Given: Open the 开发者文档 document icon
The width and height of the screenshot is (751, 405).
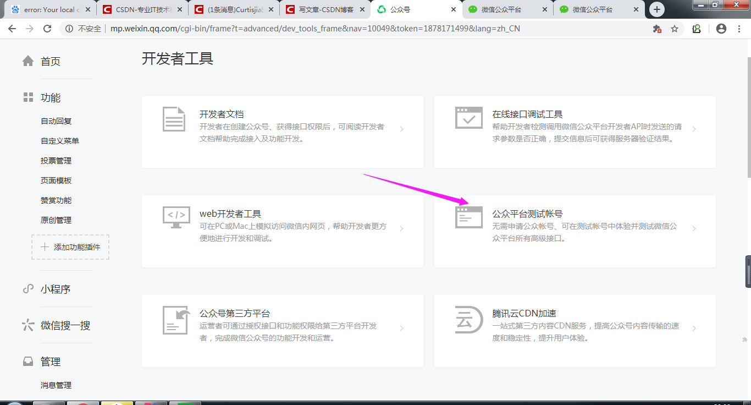Looking at the screenshot, I should click(x=174, y=118).
